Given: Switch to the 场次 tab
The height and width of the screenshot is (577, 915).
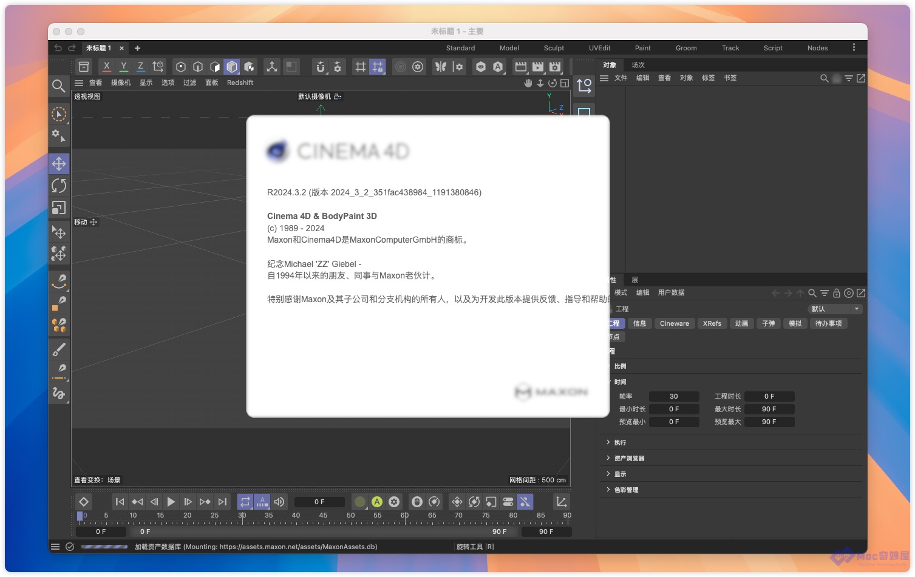Looking at the screenshot, I should pyautogui.click(x=638, y=65).
